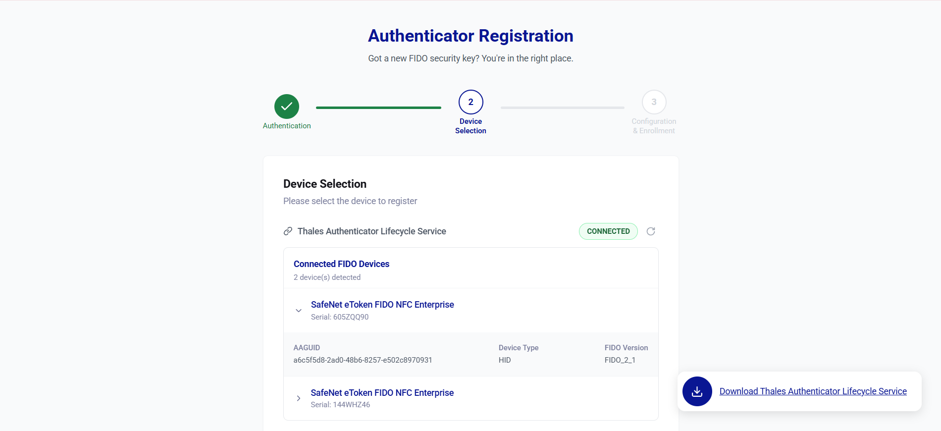
Task: Click the Please select the device to register text
Action: [x=350, y=201]
